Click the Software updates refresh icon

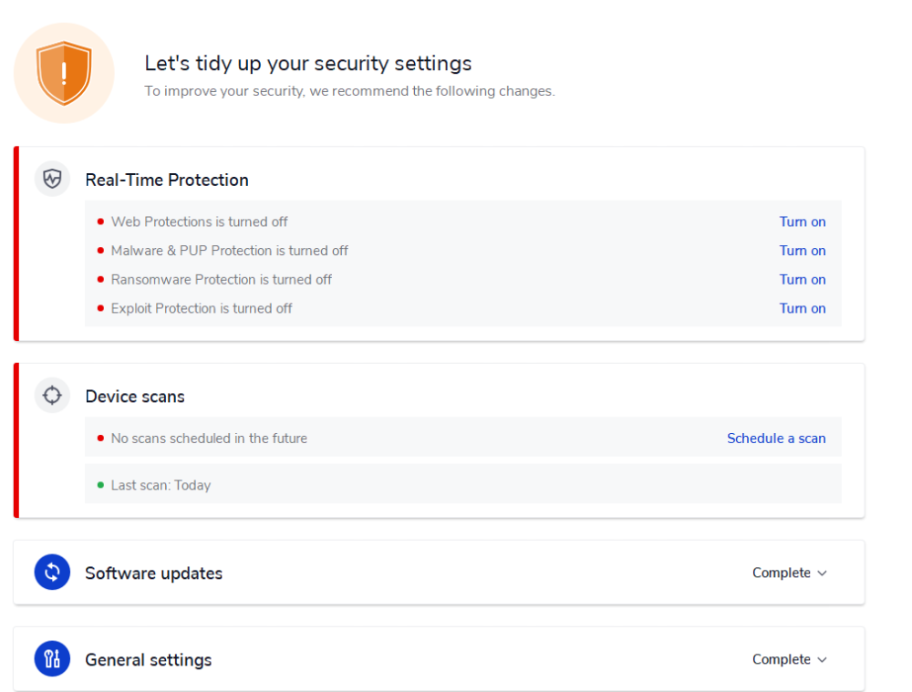tap(52, 573)
